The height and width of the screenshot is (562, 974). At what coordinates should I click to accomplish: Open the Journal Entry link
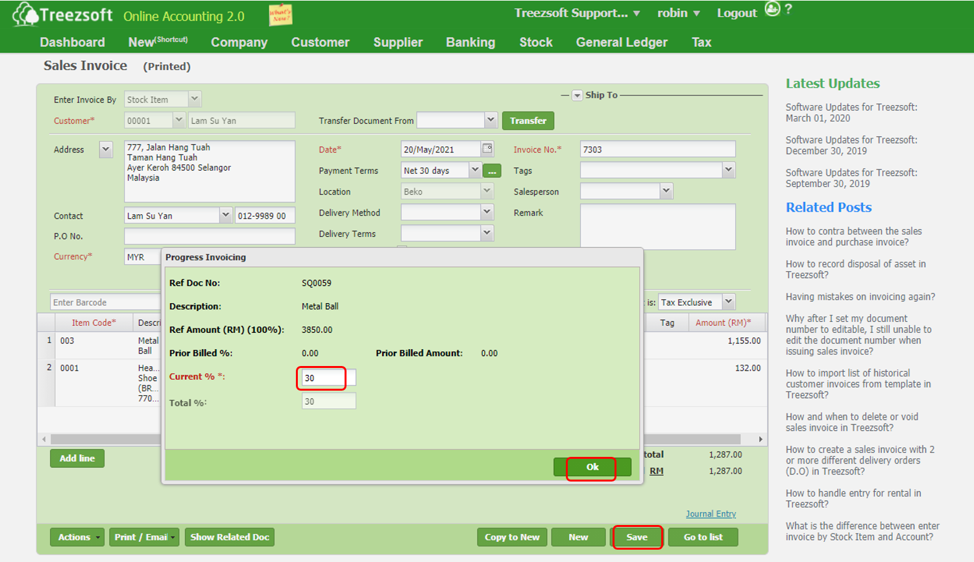tap(711, 514)
